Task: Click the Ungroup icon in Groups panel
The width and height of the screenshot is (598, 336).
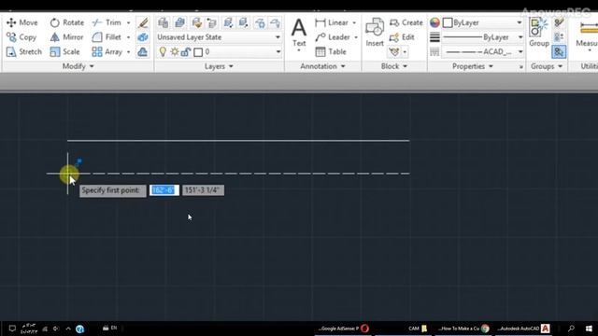Action: [559, 22]
